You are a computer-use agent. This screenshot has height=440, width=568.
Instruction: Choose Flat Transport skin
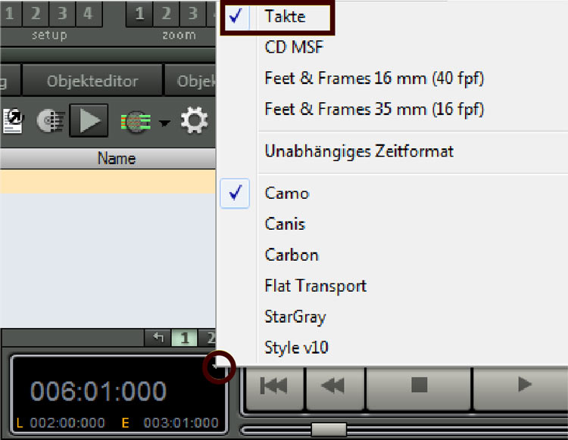pos(316,286)
